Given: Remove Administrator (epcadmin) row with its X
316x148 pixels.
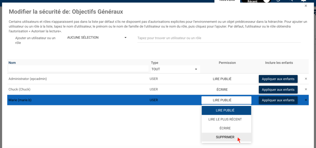Looking at the screenshot, I should coord(306,79).
